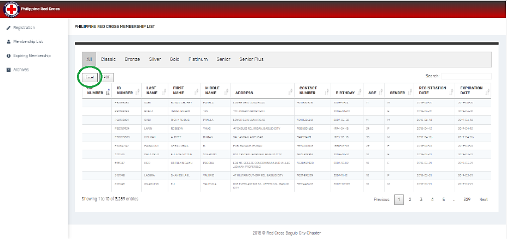This screenshot has height=239, width=512.
Task: Click the Showing 1 to 10 entries text
Action: (110, 198)
